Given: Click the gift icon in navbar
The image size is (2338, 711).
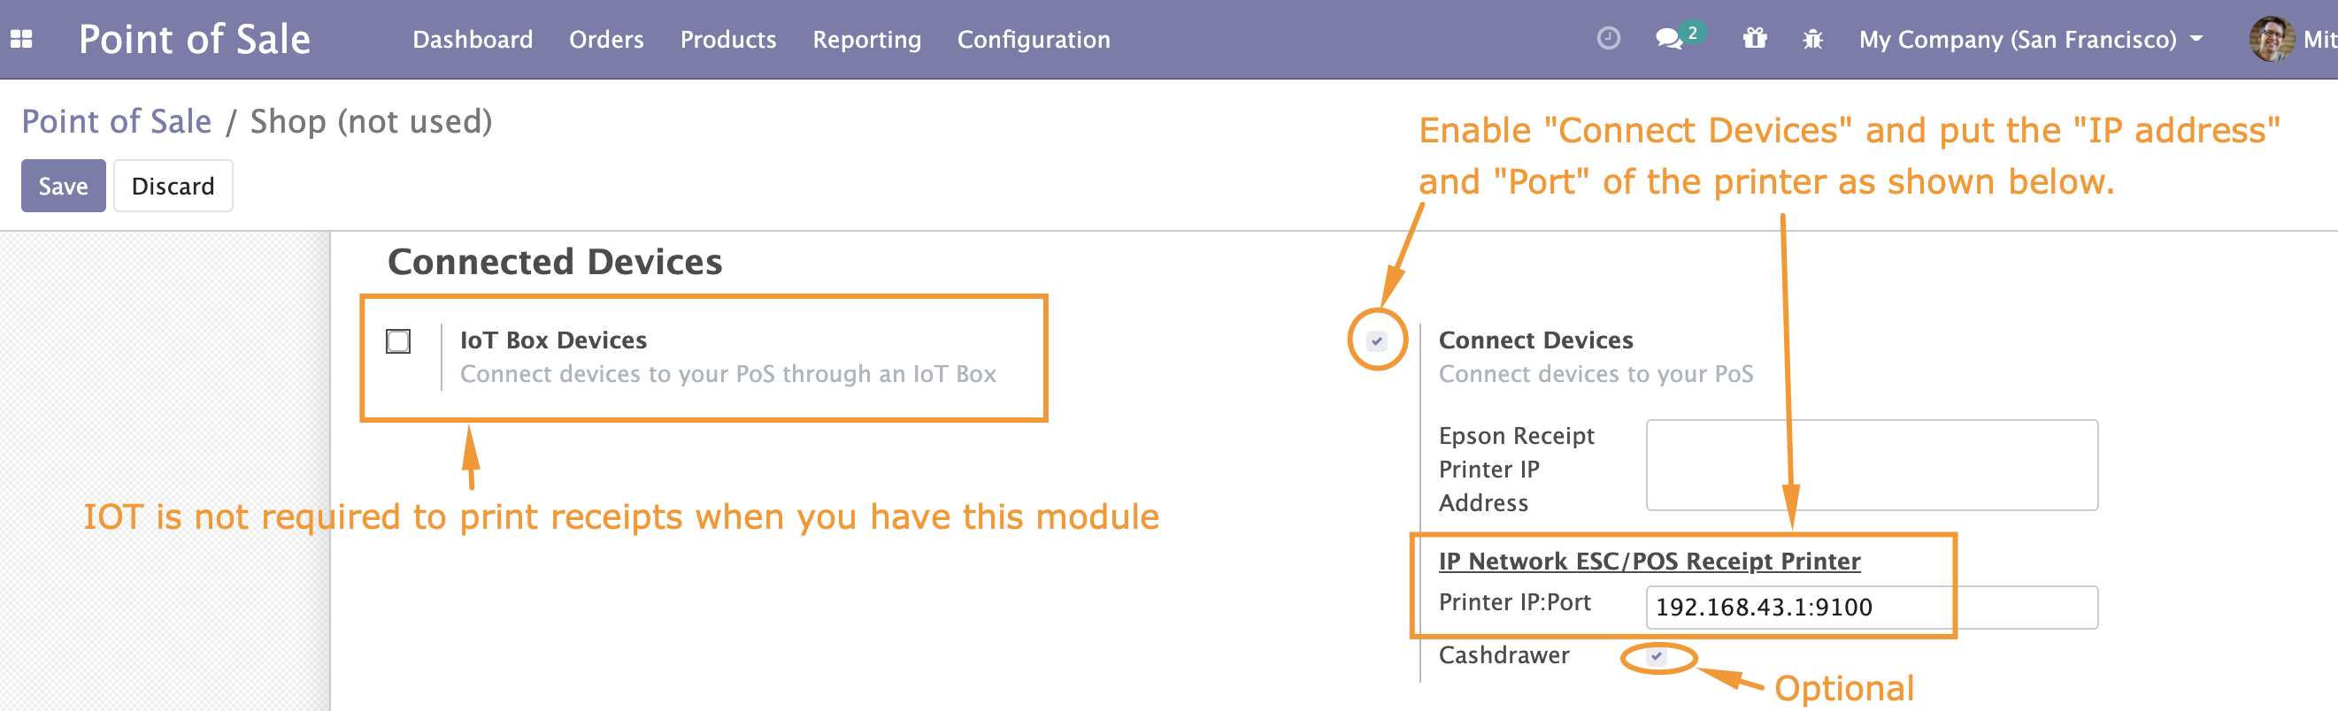Looking at the screenshot, I should [x=1755, y=38].
